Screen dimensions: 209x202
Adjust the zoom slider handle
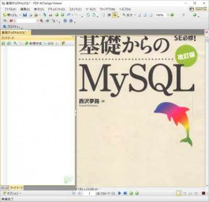183,15
